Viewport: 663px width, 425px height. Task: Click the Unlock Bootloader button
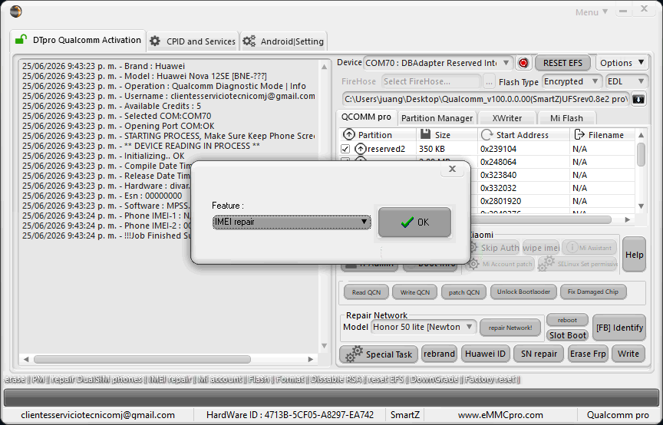(523, 292)
